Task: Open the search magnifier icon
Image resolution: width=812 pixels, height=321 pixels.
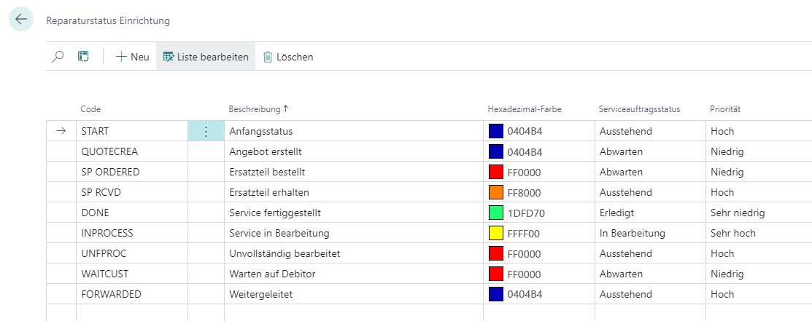Action: click(x=58, y=57)
